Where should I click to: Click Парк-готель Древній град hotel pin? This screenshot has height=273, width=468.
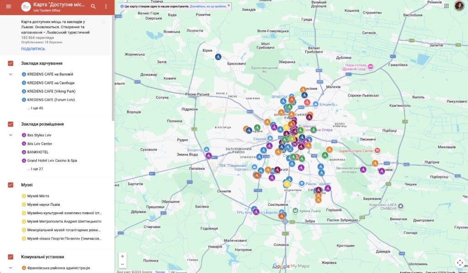[x=370, y=67]
